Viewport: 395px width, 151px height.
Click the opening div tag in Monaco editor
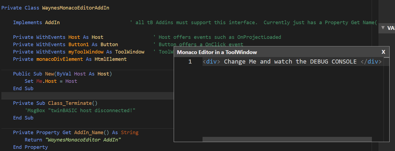pyautogui.click(x=212, y=62)
